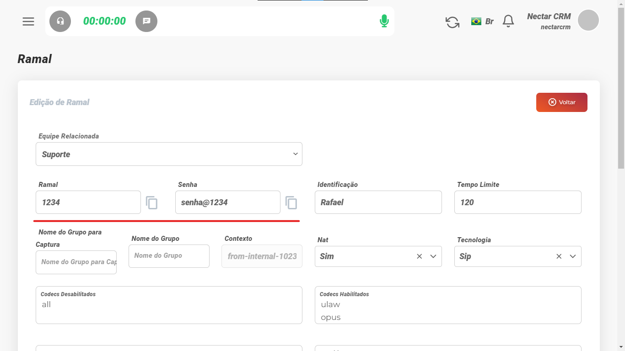Select 'ulaw' in Codecs Habilitados
This screenshot has height=351, width=625.
pos(330,304)
